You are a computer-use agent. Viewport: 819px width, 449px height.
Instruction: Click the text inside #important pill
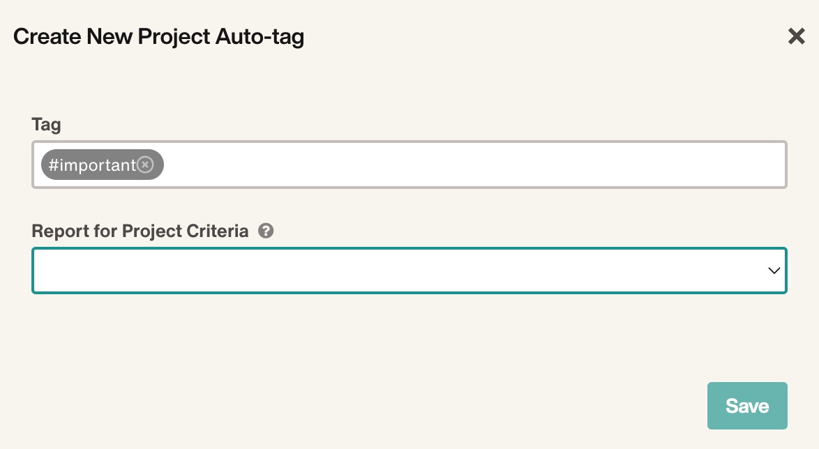click(x=92, y=165)
